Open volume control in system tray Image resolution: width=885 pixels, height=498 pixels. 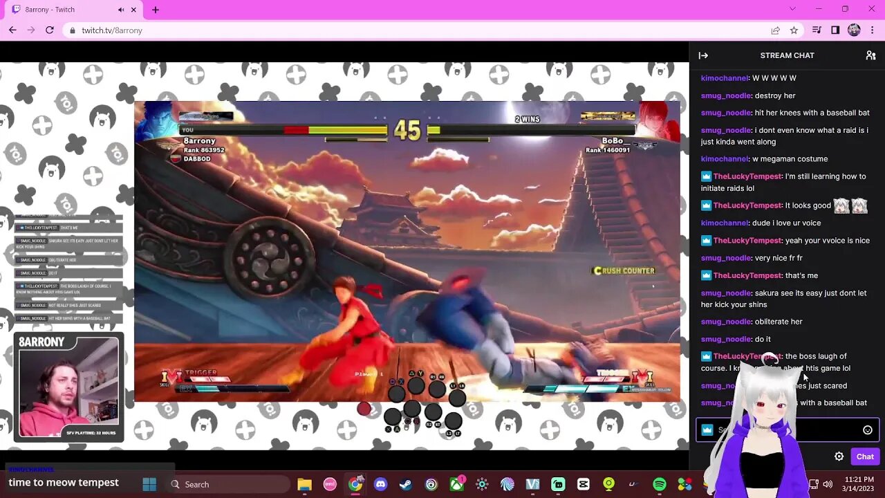click(828, 484)
